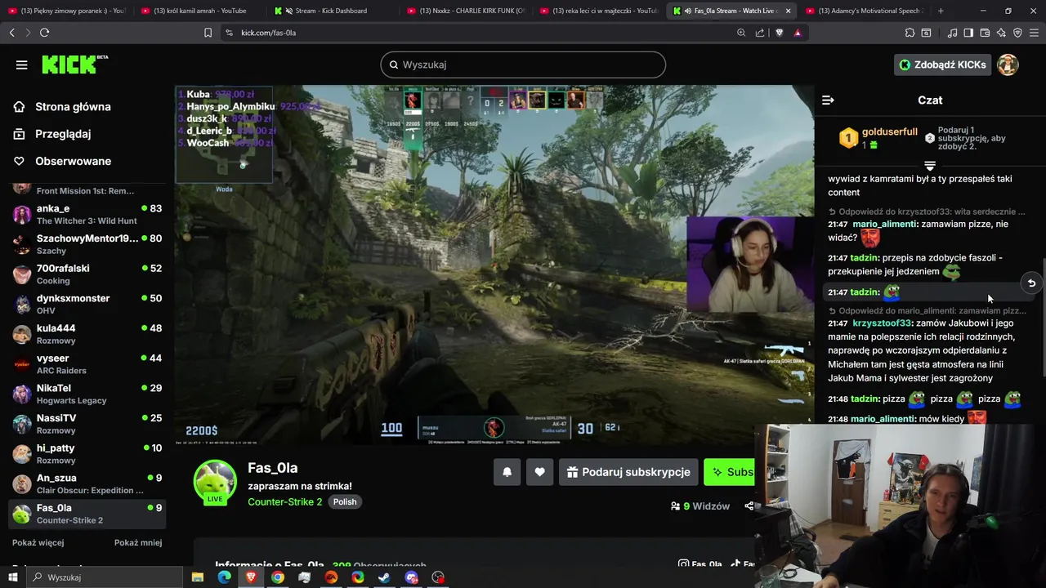Open anka_e channel in sidebar
This screenshot has width=1046, height=588.
click(87, 215)
